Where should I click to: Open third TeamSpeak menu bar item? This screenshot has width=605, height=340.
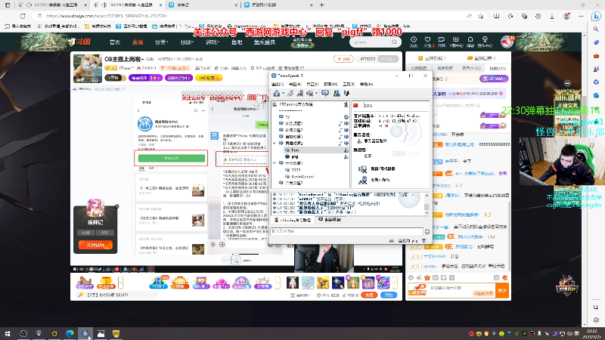click(312, 84)
